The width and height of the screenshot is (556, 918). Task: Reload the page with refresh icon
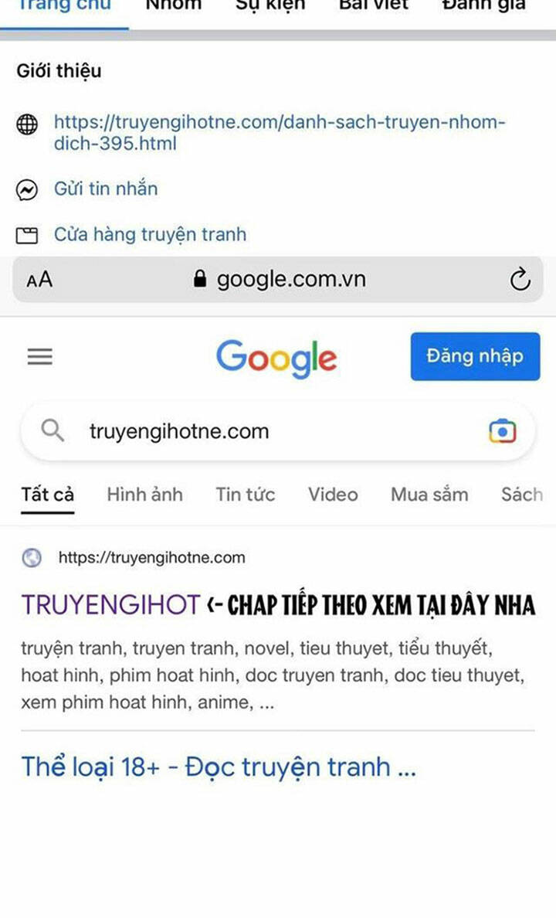coord(520,279)
